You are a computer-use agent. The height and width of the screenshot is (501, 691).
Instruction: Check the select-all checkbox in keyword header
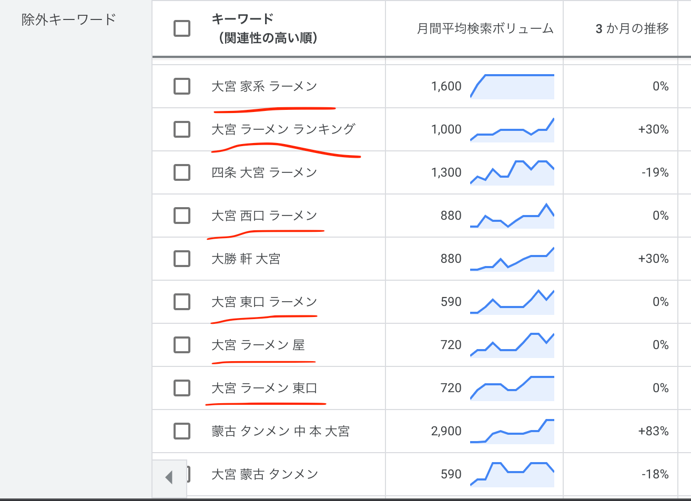click(182, 28)
